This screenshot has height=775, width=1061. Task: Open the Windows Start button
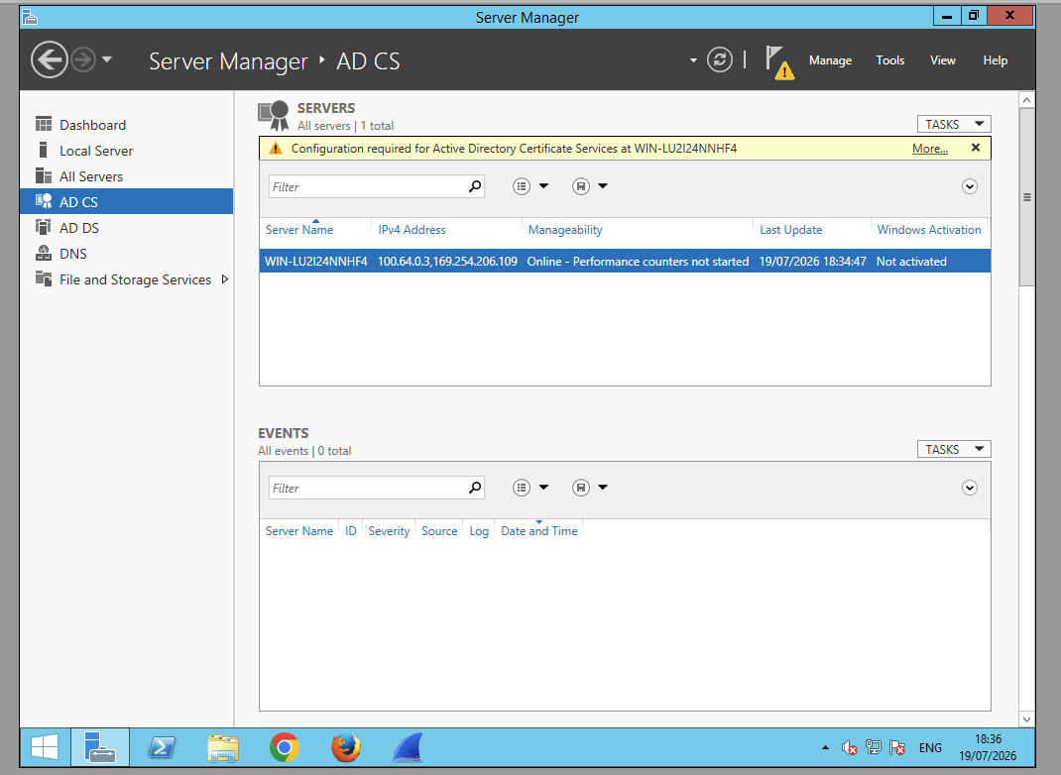[x=45, y=748]
